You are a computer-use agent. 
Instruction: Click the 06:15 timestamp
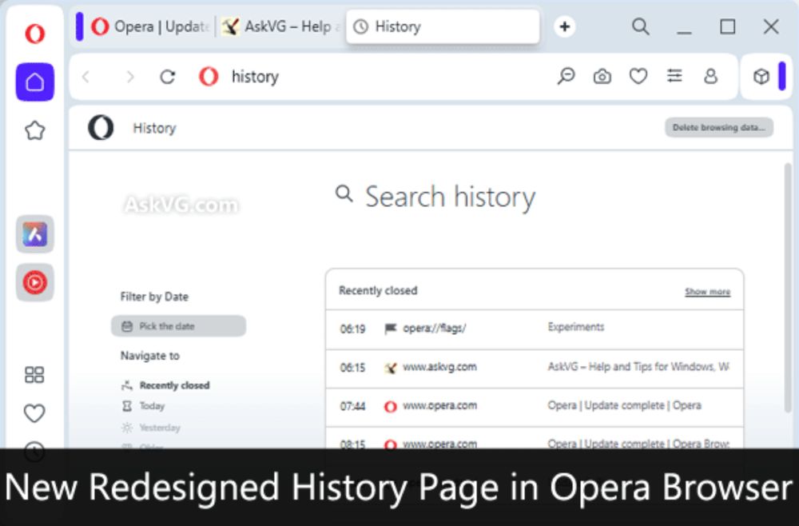(x=352, y=368)
